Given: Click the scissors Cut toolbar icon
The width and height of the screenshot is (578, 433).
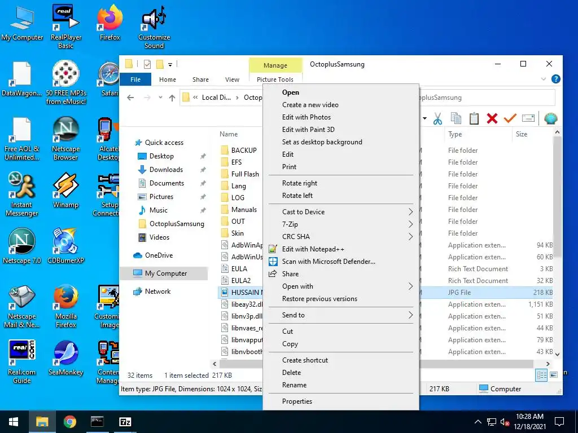Looking at the screenshot, I should point(437,118).
